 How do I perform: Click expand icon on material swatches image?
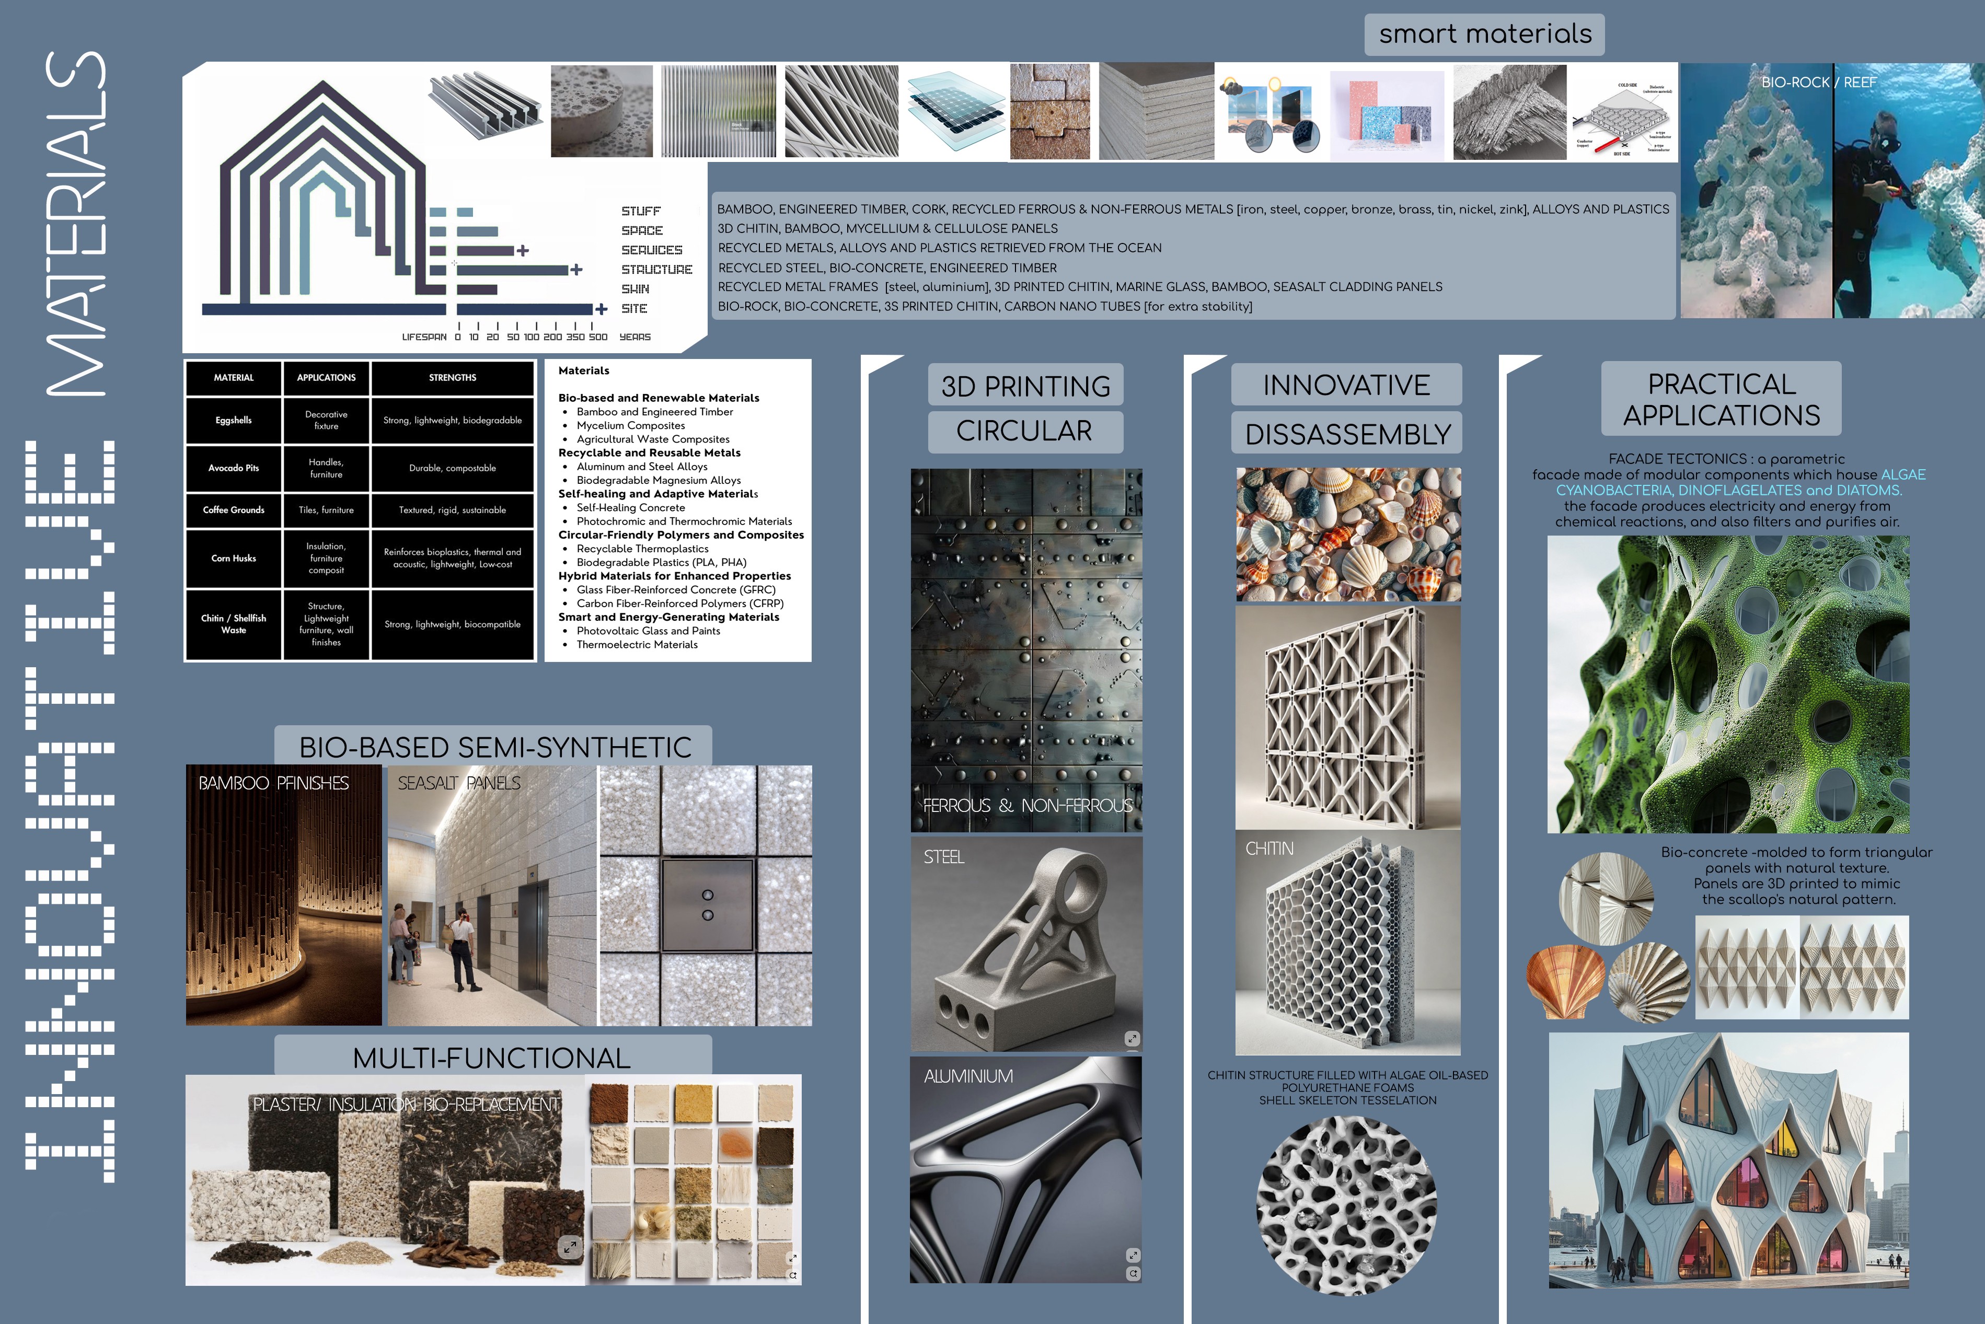(x=792, y=1257)
